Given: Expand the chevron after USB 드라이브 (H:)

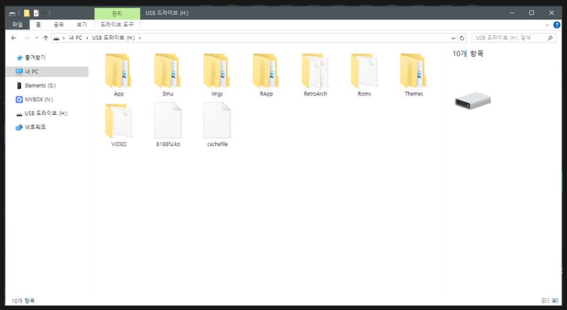Looking at the screenshot, I should click(x=140, y=38).
